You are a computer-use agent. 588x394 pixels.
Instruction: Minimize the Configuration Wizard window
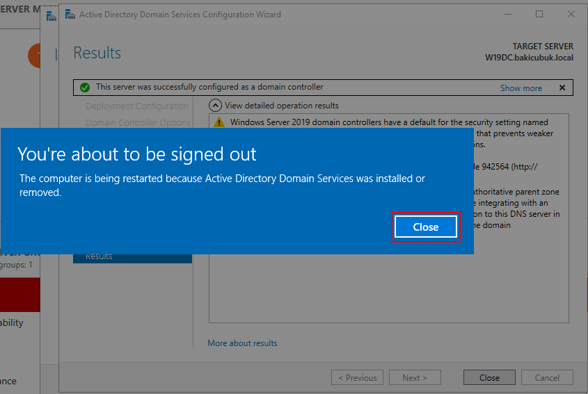click(508, 14)
